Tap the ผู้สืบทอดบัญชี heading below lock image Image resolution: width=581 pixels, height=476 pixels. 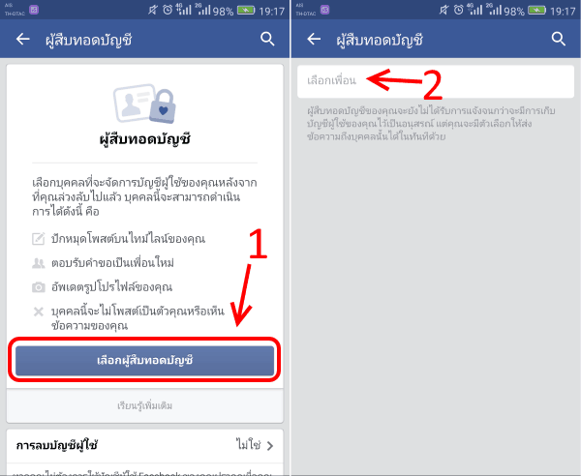point(145,139)
